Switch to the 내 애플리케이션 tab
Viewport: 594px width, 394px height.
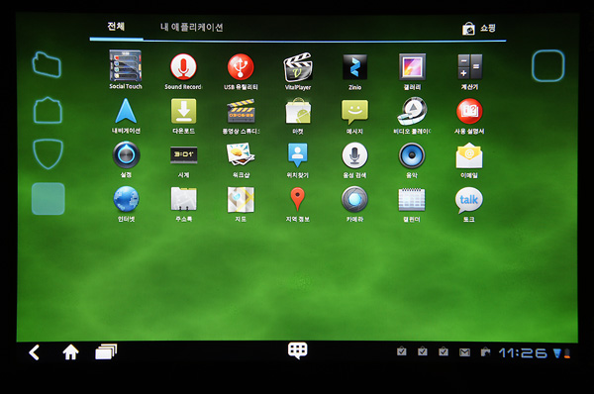(x=192, y=28)
